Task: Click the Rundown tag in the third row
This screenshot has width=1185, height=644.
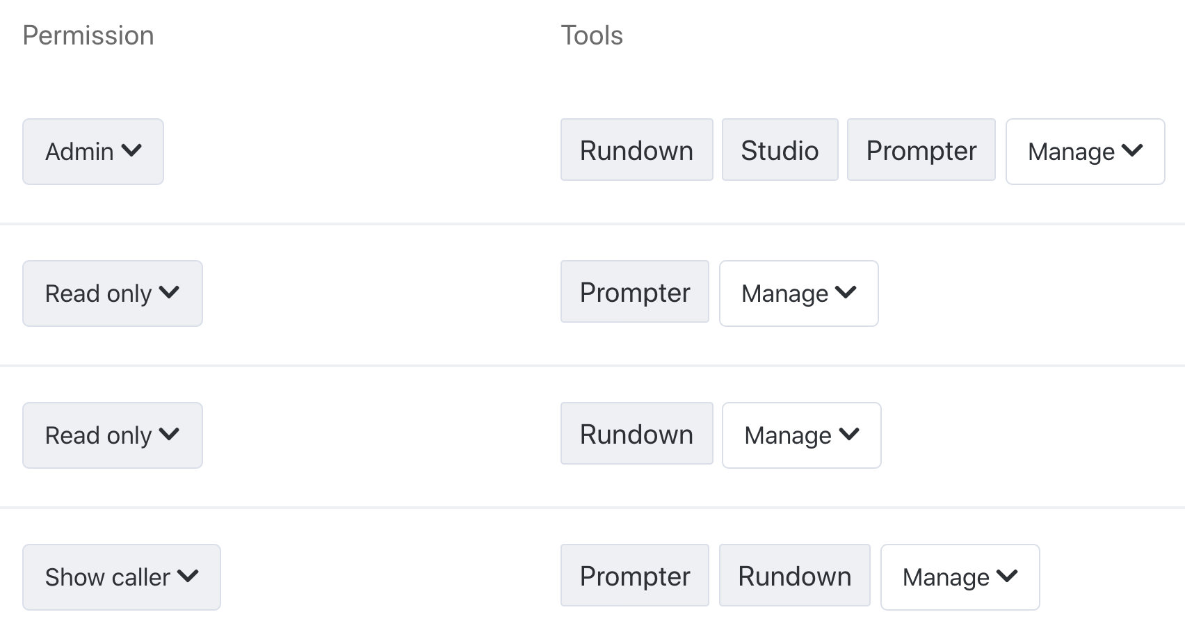Action: [x=636, y=434]
